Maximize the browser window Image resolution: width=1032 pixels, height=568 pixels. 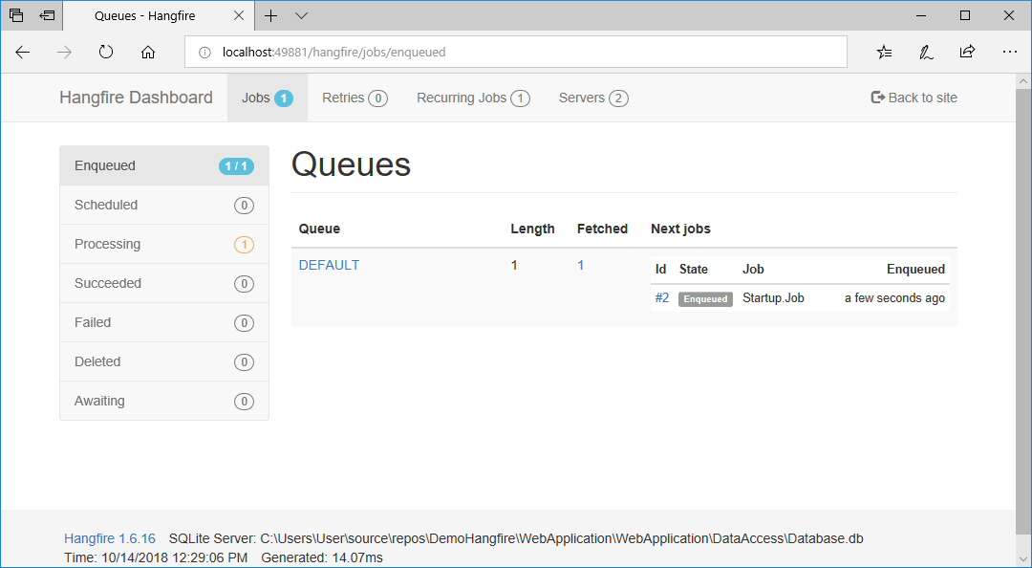coord(965,16)
